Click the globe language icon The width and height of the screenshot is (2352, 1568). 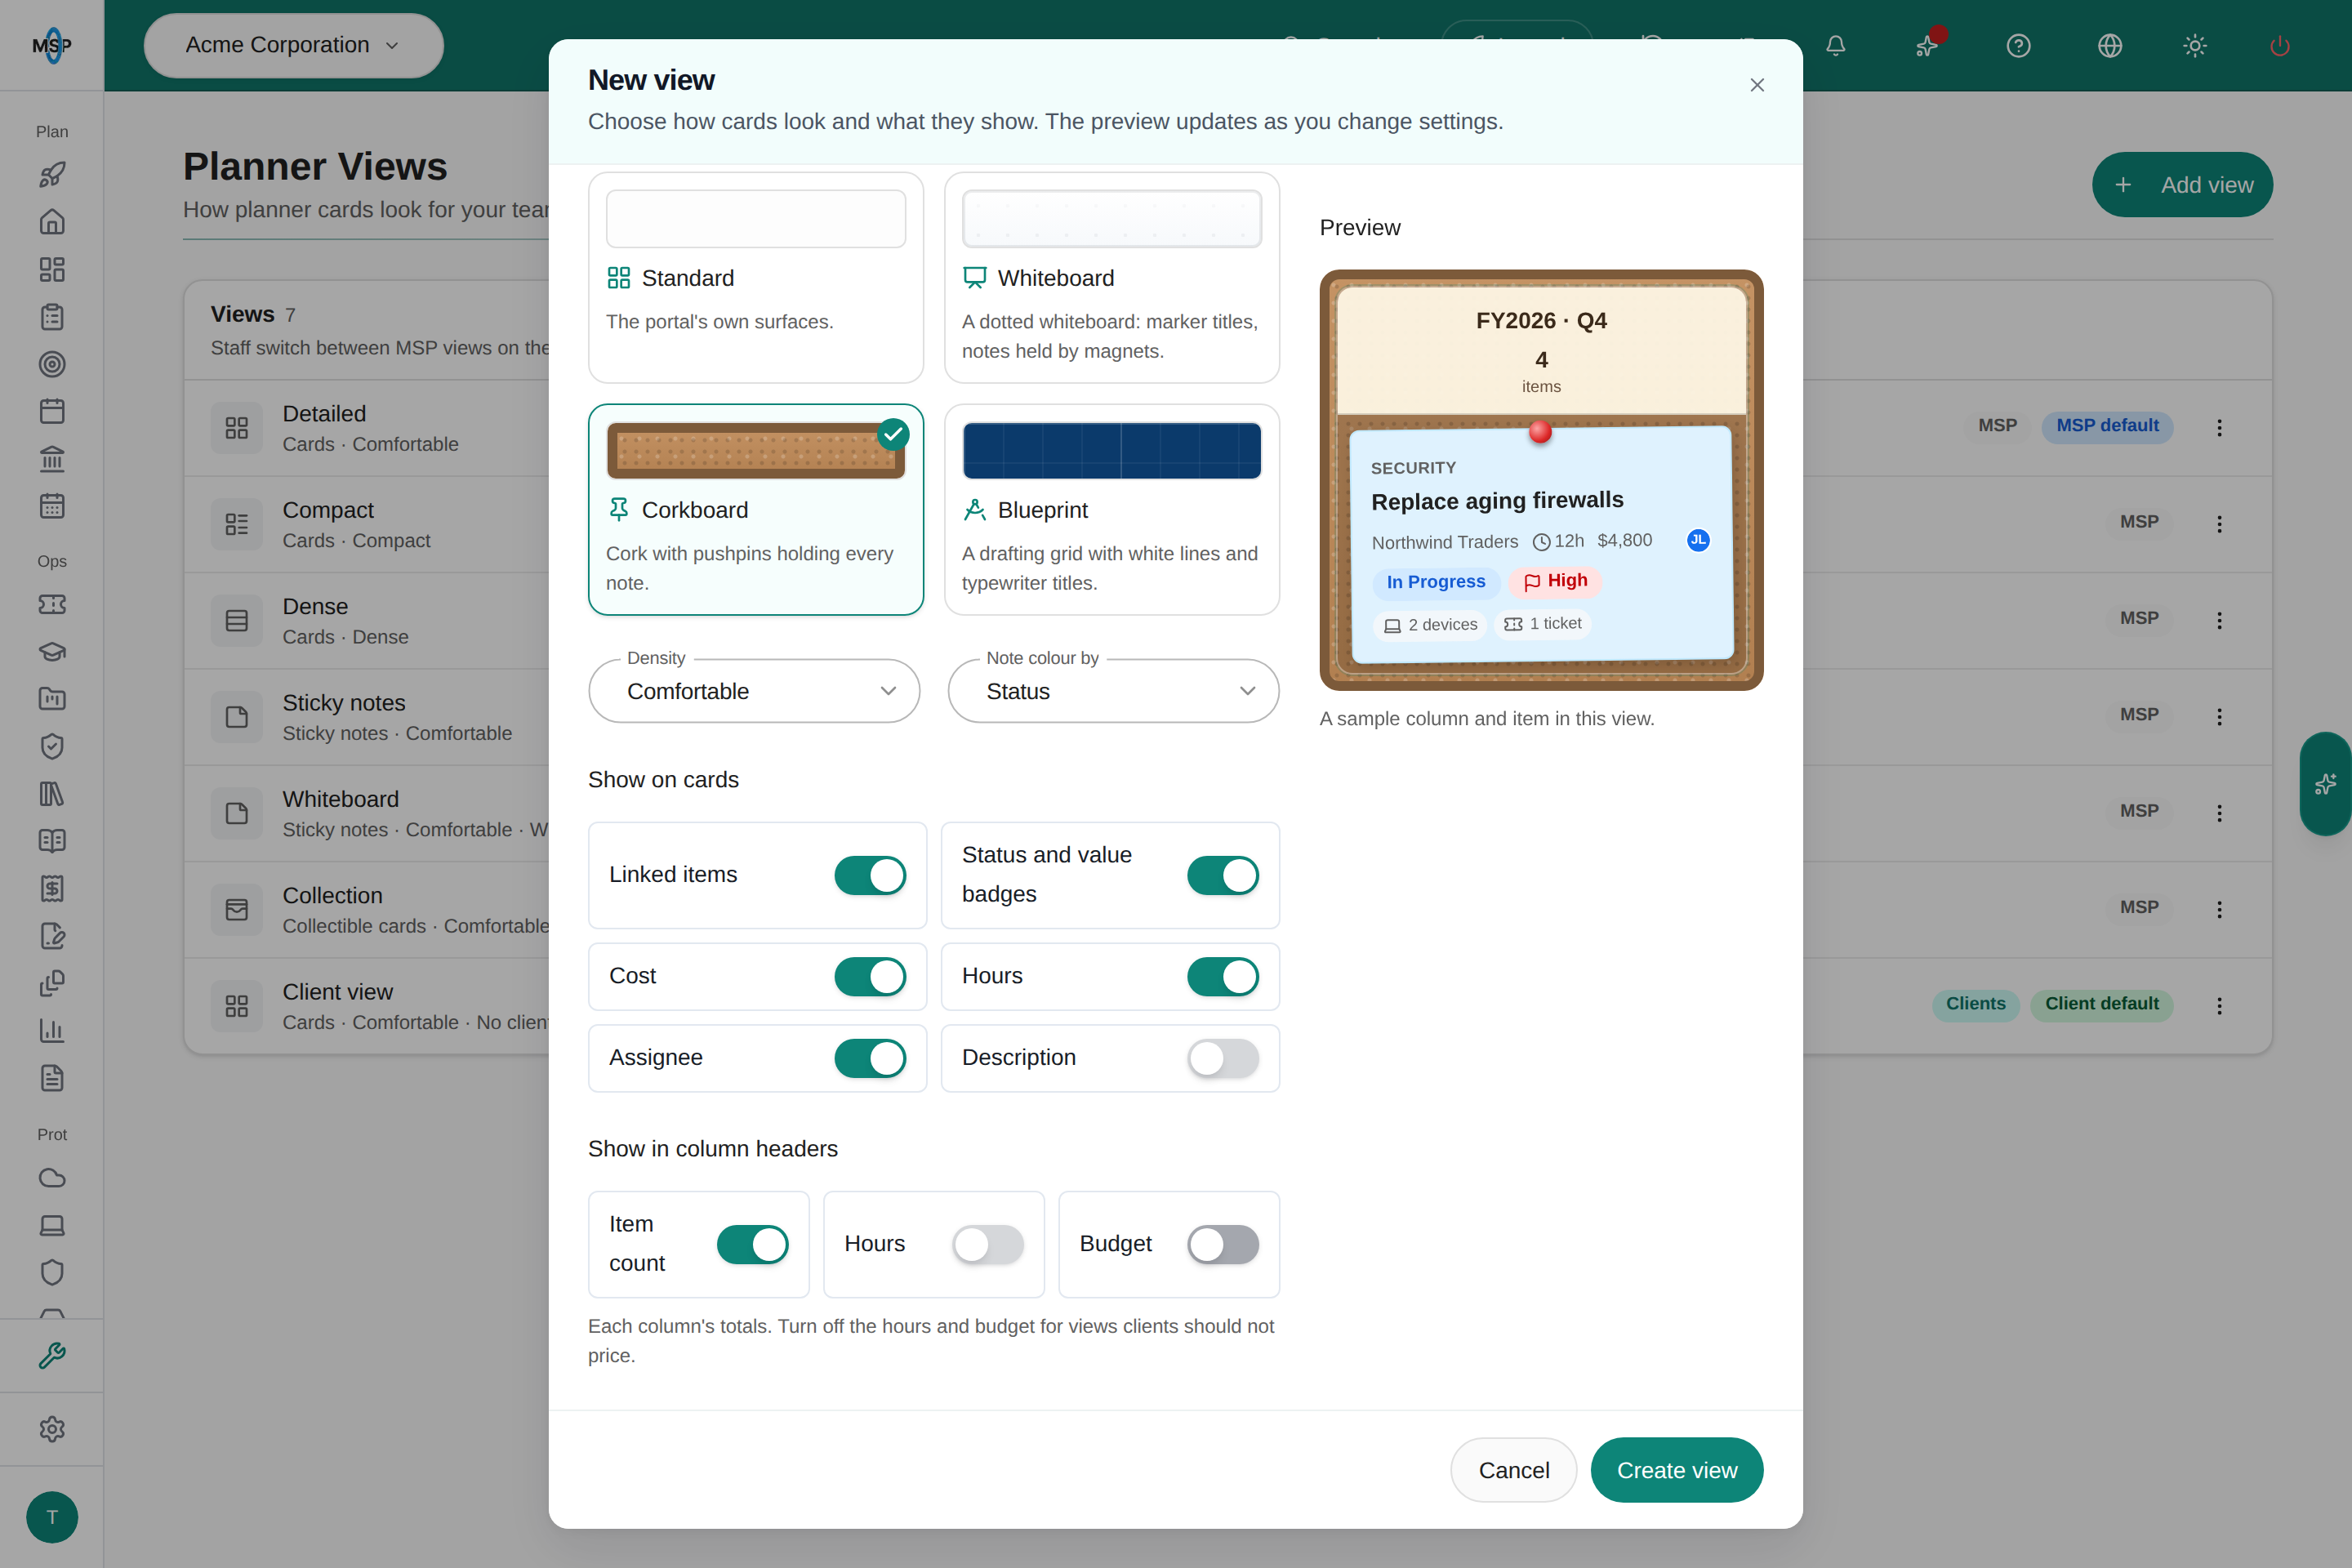(x=2110, y=46)
